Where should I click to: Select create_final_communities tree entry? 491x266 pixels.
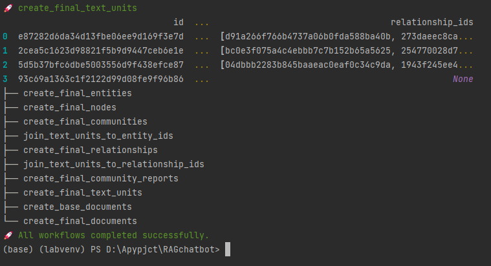coord(85,121)
